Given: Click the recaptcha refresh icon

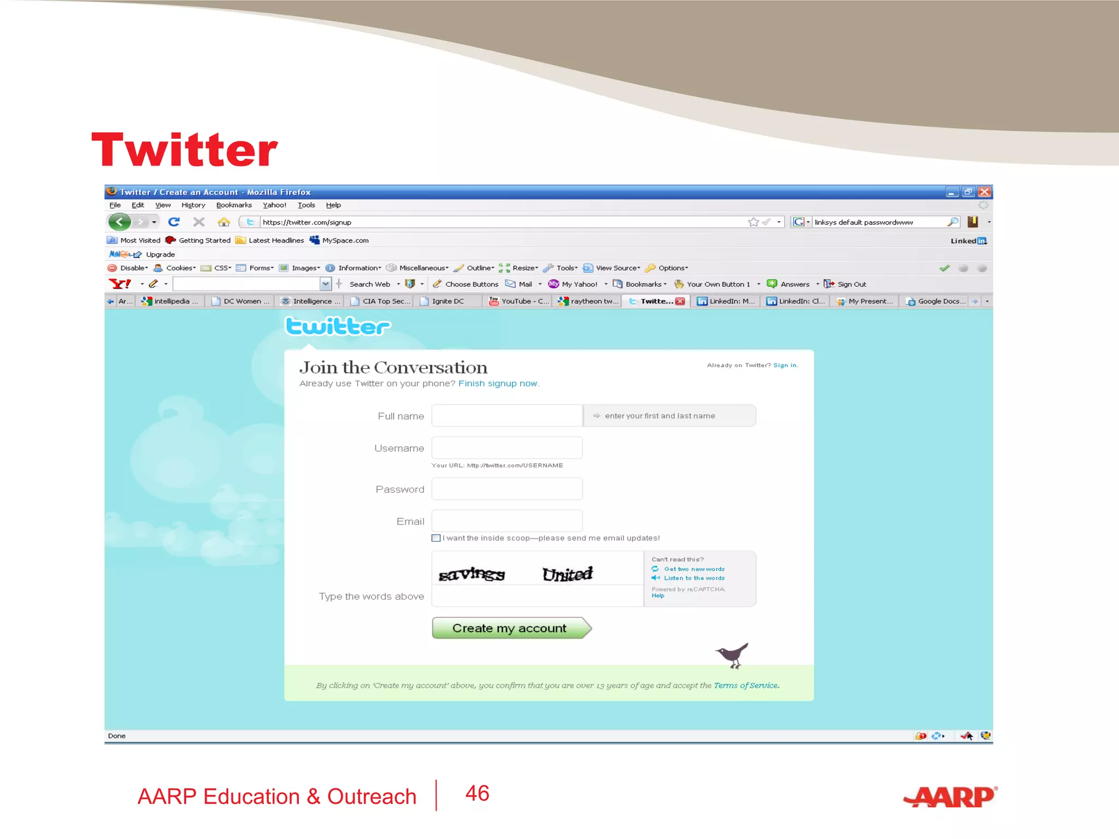Looking at the screenshot, I should [655, 569].
